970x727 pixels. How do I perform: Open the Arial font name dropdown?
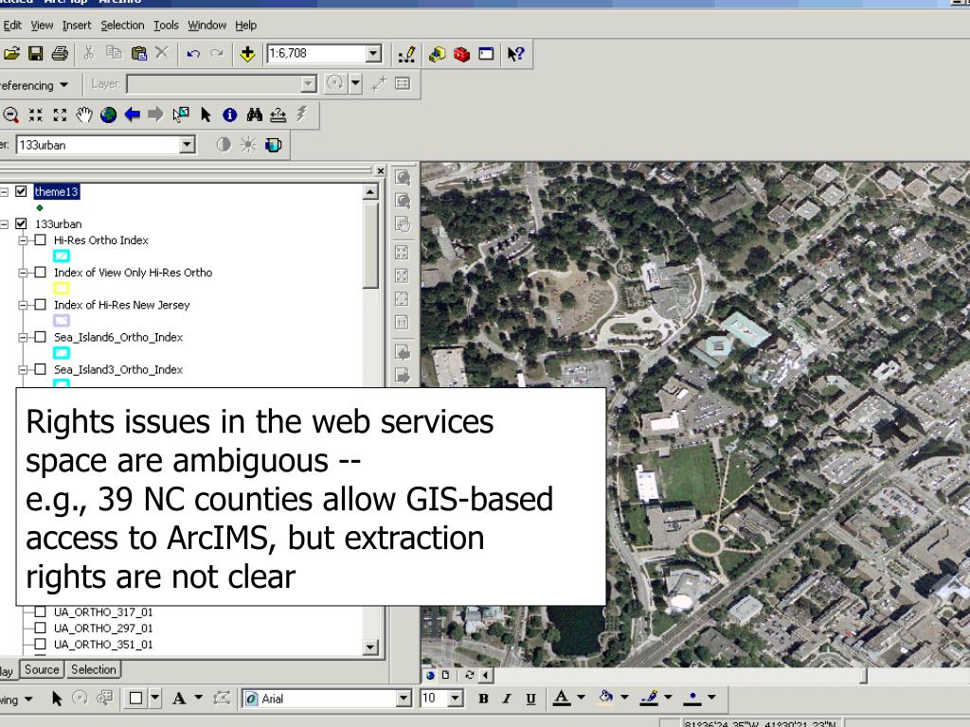pos(404,699)
